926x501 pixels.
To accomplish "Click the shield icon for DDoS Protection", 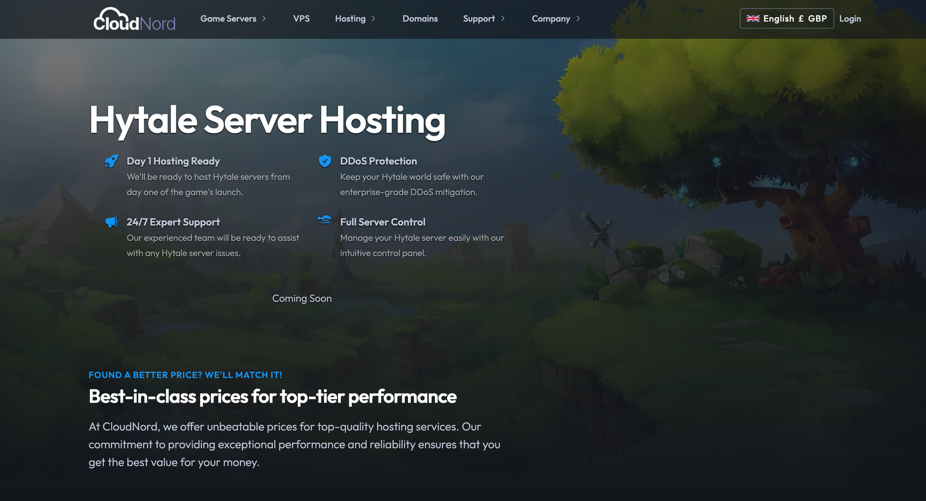I will point(325,161).
